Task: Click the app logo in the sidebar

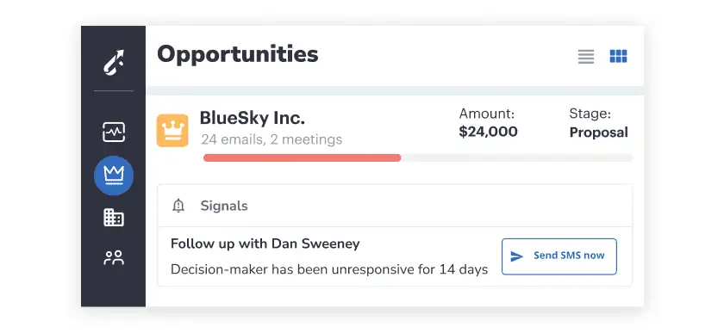Action: pyautogui.click(x=114, y=63)
